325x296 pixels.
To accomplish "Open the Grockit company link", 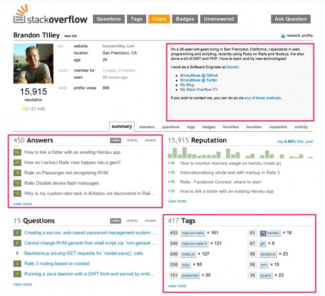I will [x=232, y=67].
